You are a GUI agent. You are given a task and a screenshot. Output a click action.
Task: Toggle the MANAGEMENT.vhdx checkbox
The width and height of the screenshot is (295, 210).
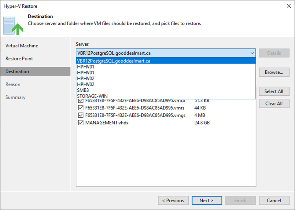pos(81,123)
